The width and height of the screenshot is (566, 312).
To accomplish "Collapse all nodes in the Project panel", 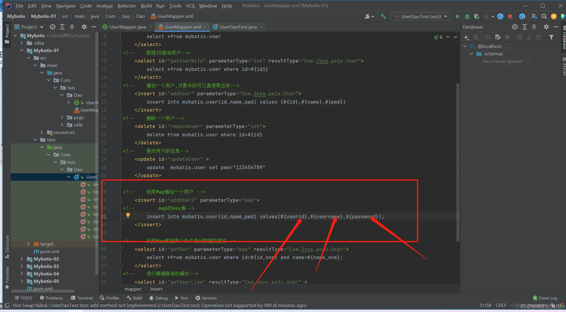I will tap(72, 27).
